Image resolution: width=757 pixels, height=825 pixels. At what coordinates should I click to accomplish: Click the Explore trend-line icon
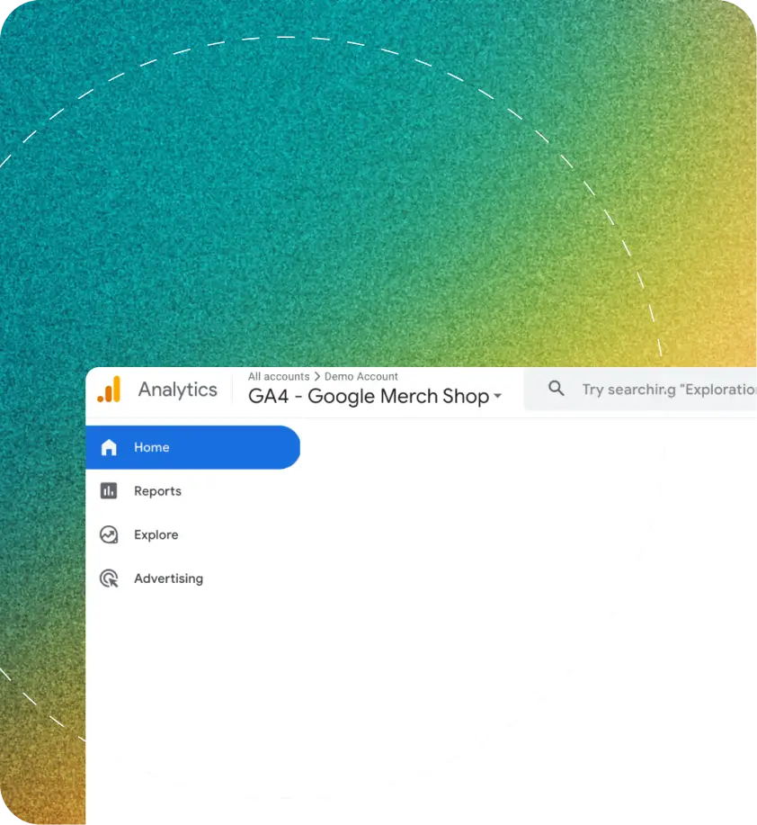coord(109,535)
